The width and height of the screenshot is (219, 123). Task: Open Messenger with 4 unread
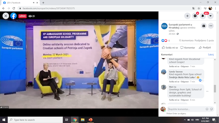(x=195, y=16)
